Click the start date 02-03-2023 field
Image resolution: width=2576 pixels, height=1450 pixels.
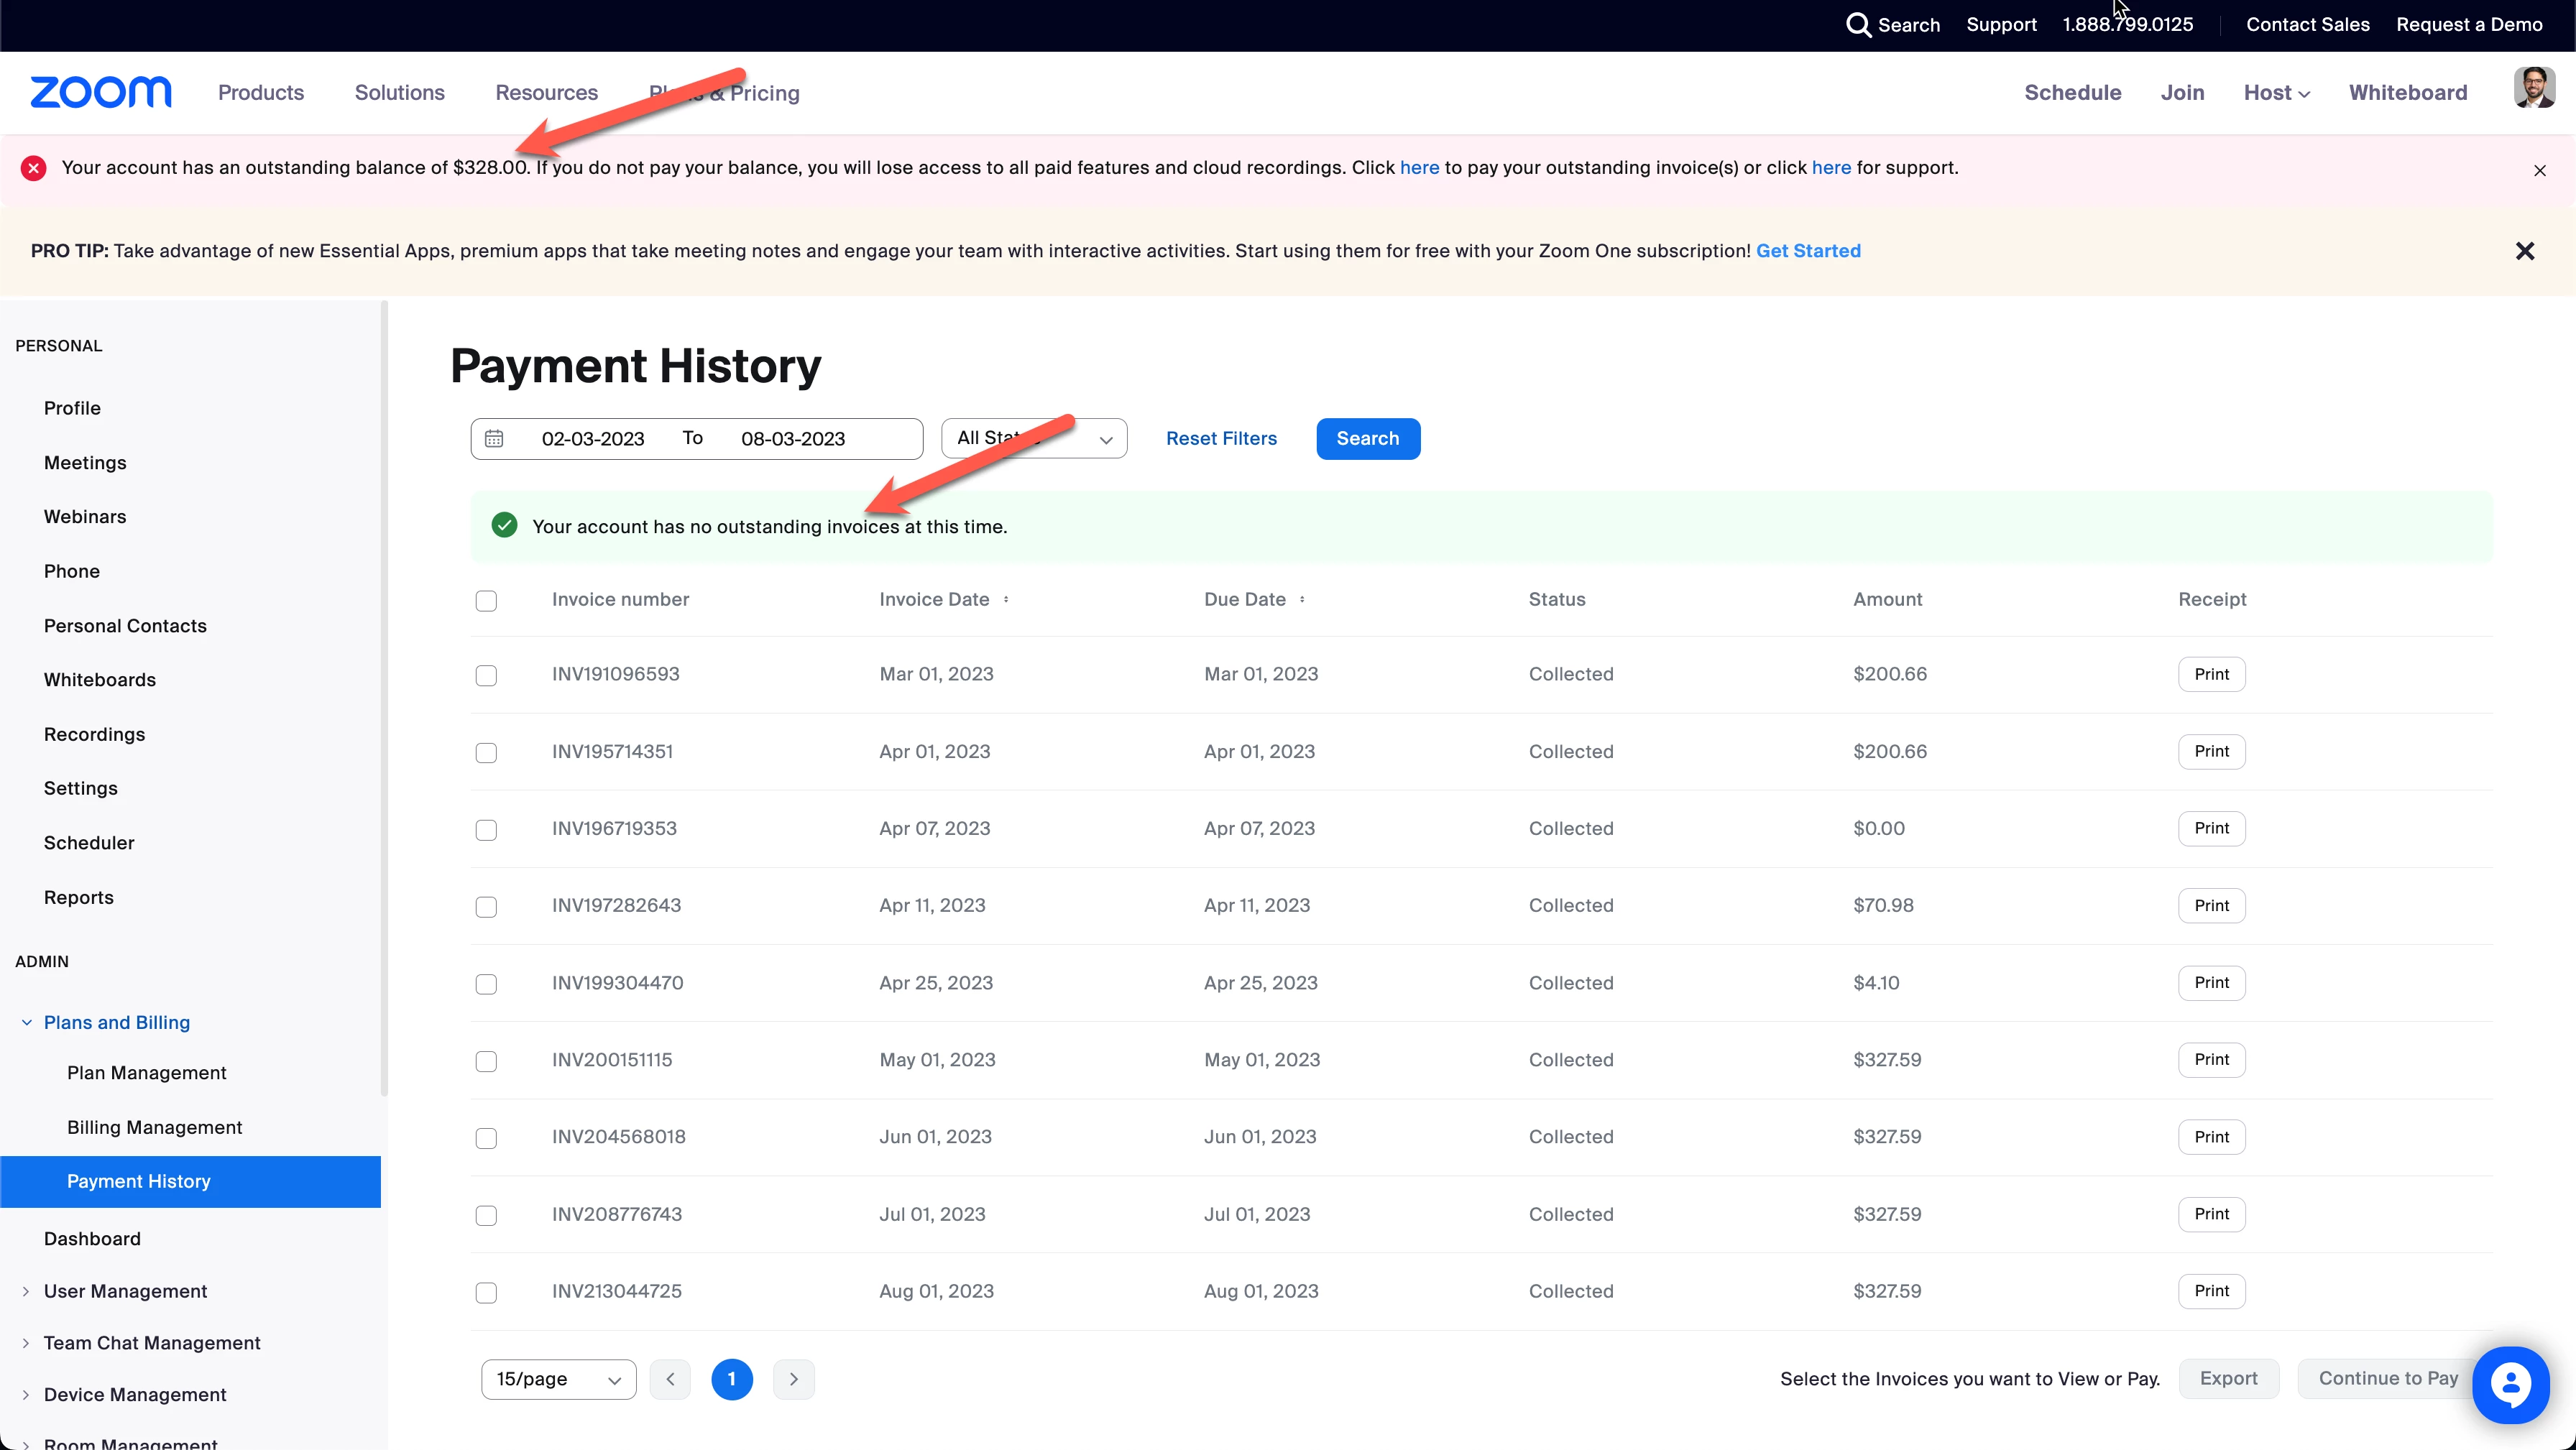pyautogui.click(x=592, y=439)
